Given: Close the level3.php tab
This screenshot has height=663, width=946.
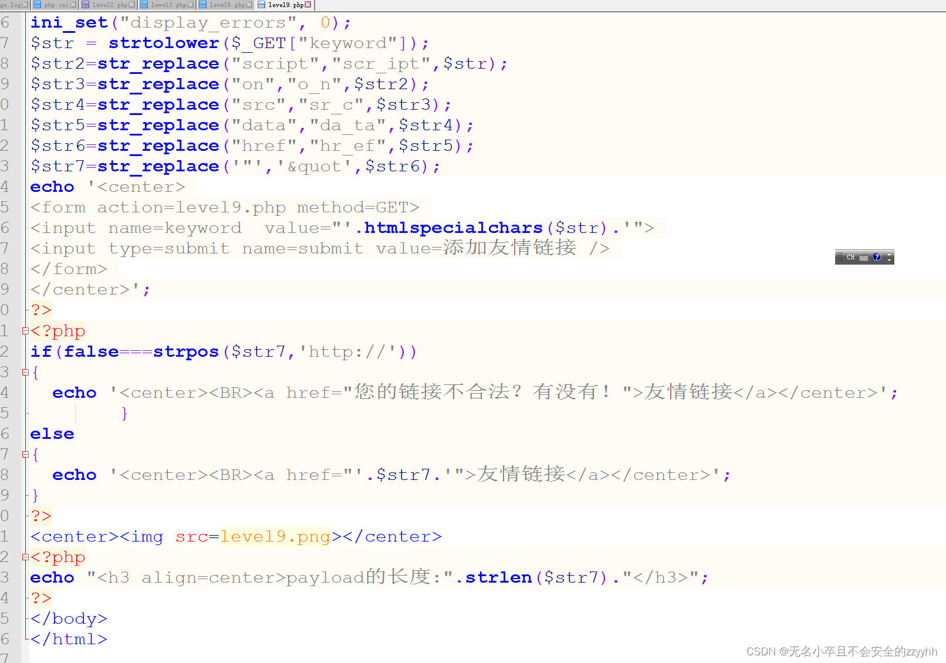Looking at the screenshot, I should [x=190, y=5].
